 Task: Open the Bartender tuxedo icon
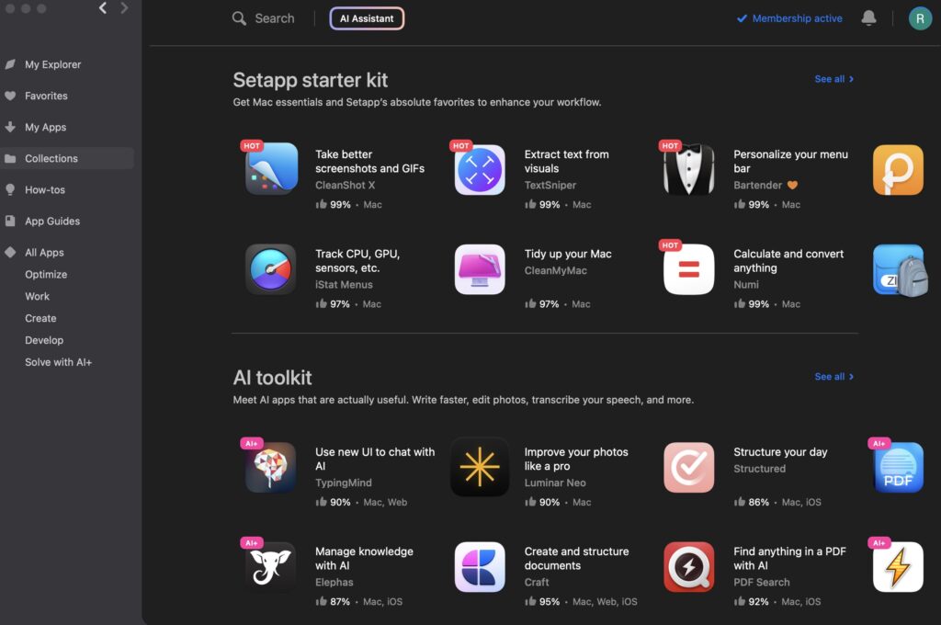[x=688, y=169]
